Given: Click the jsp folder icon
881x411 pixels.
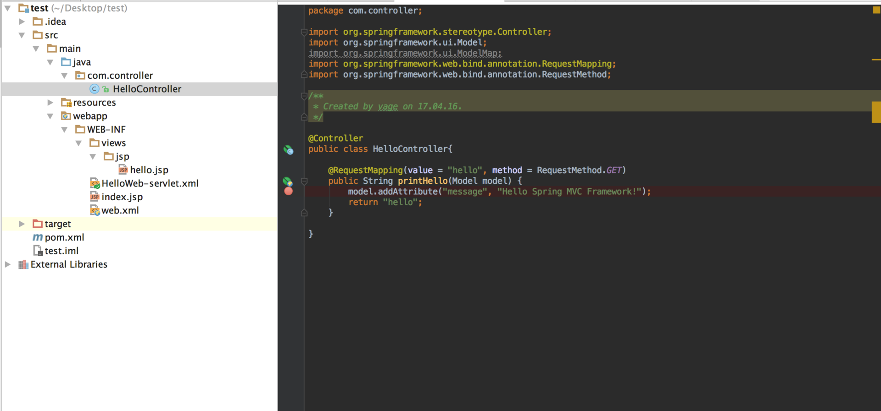Looking at the screenshot, I should coord(109,156).
